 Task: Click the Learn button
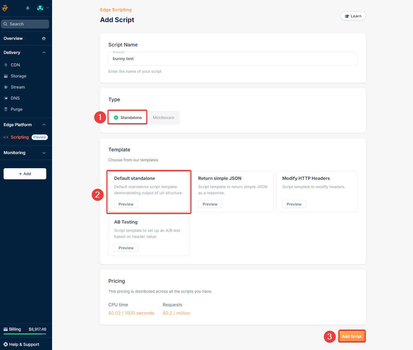pos(353,16)
